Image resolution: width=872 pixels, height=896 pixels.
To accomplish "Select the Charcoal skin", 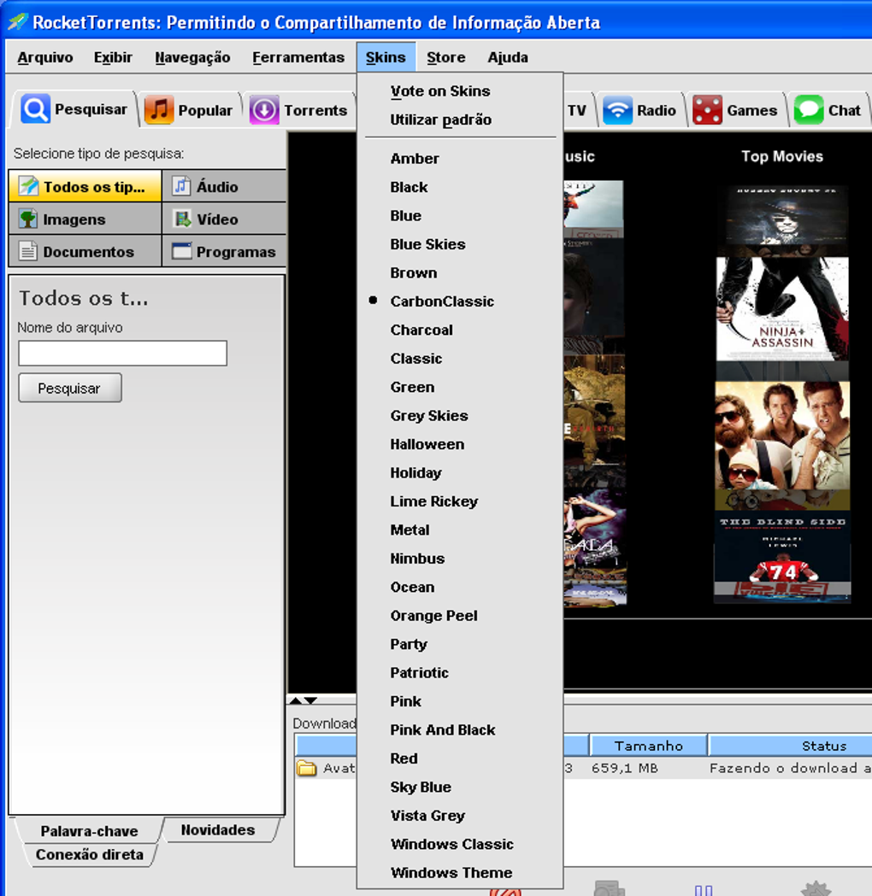I will 460,330.
